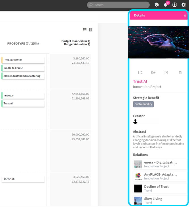Click the PROTOTYPE (7 / 25%) column header
Image resolution: width=190 pixels, height=207 pixels.
tap(23, 44)
